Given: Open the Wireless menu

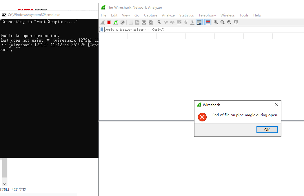Looking at the screenshot, I should (227, 15).
